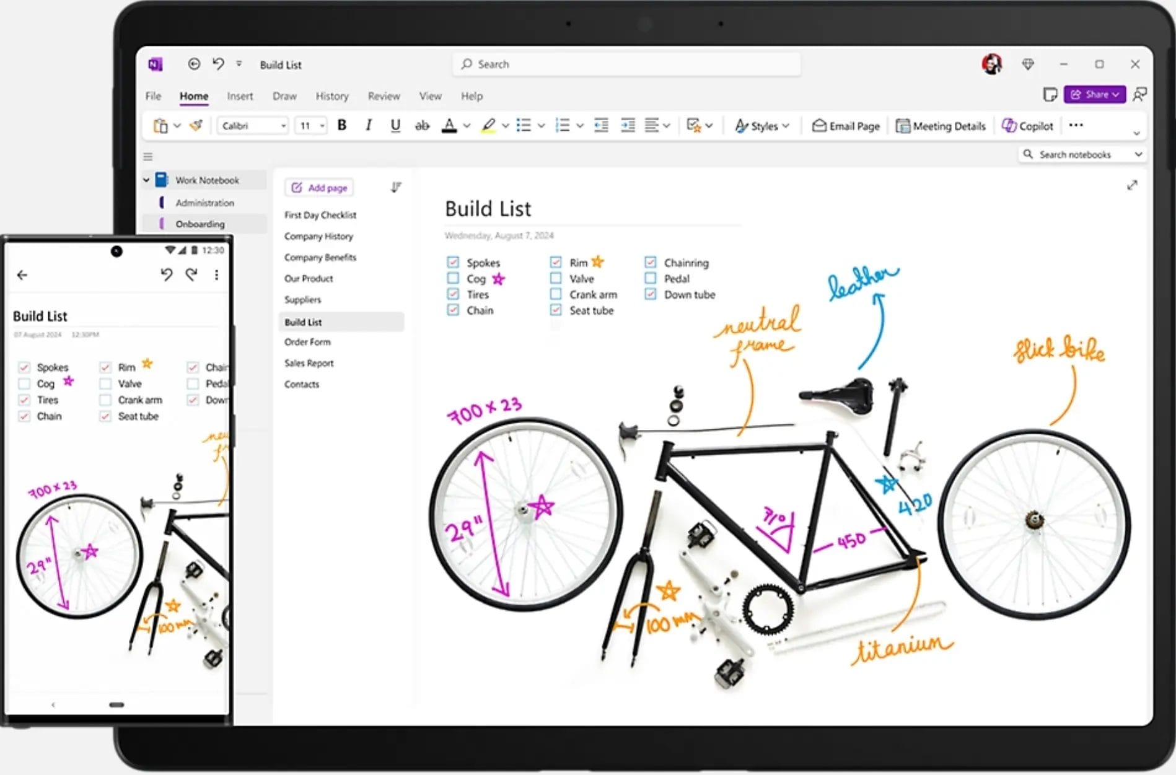Select the text highlight color tool
The height and width of the screenshot is (775, 1176).
click(489, 125)
